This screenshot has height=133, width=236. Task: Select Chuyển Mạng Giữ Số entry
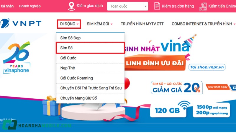point(90,98)
